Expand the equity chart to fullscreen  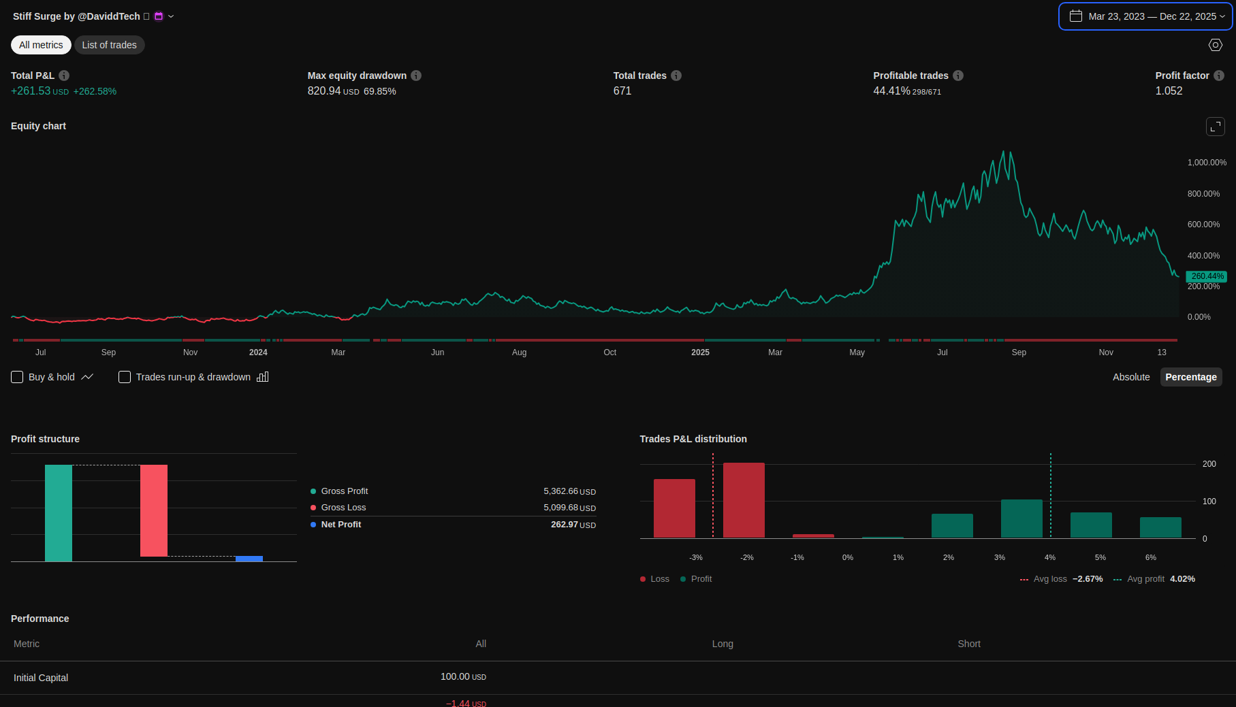point(1216,127)
